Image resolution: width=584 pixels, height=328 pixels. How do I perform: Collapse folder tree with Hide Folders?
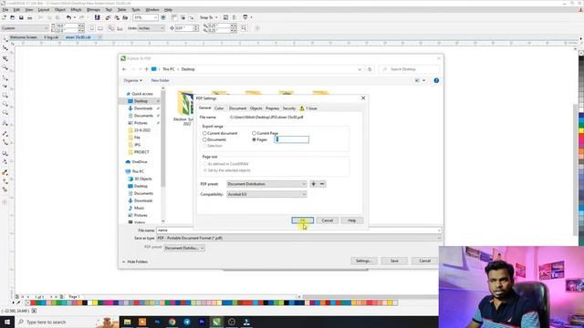(x=135, y=261)
